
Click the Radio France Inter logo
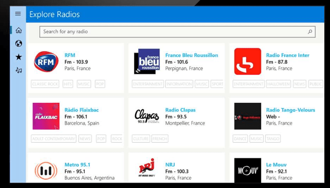pos(247,62)
